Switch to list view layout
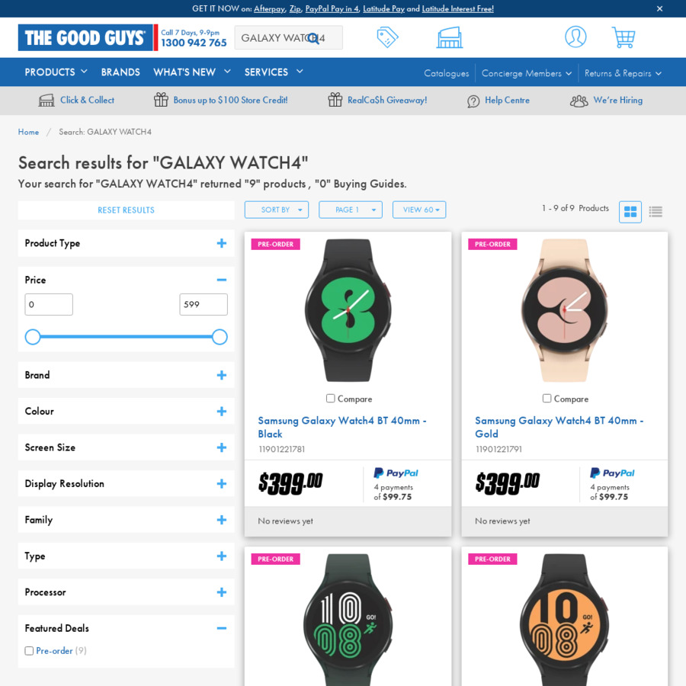The image size is (686, 686). pyautogui.click(x=656, y=212)
